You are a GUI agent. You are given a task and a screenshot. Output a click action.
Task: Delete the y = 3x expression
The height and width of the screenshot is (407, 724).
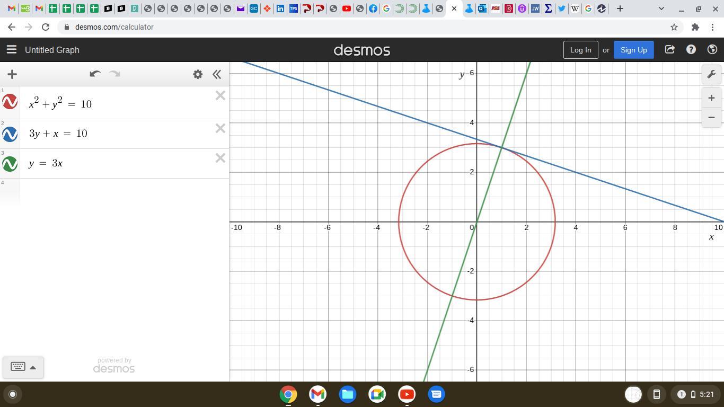click(220, 158)
